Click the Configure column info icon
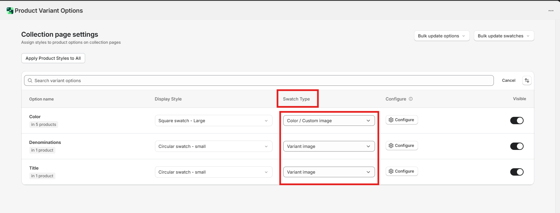This screenshot has width=560, height=213. pos(411,99)
